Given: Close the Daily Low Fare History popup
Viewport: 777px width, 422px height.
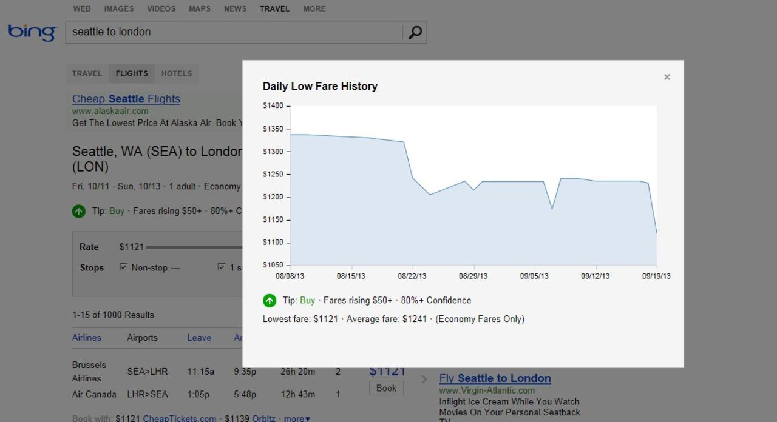Looking at the screenshot, I should tap(667, 77).
